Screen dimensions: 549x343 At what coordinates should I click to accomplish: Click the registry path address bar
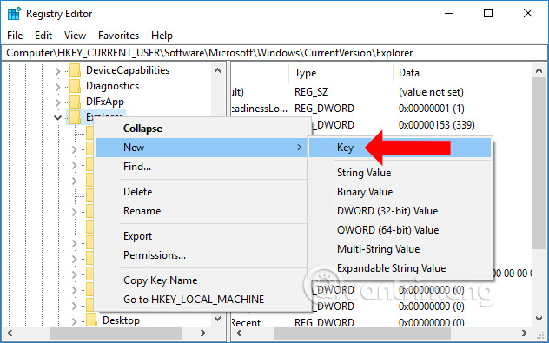coord(274,53)
